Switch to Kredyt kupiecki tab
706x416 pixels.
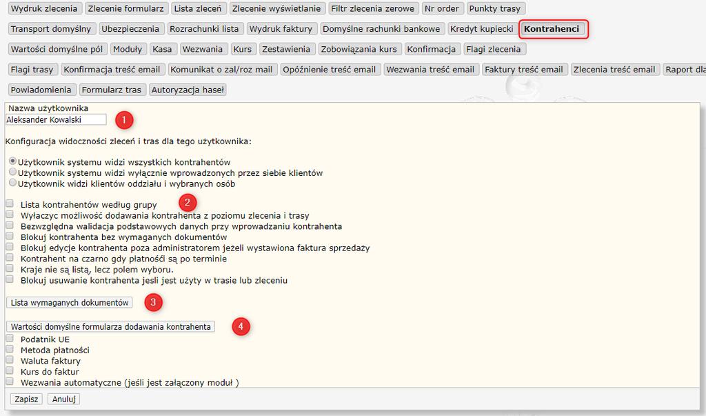pyautogui.click(x=482, y=29)
